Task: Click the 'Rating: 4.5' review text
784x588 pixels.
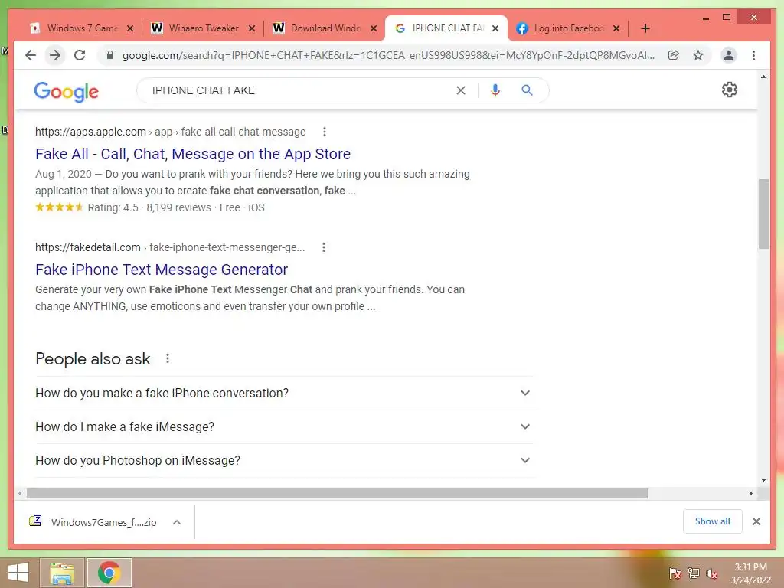Action: click(113, 207)
